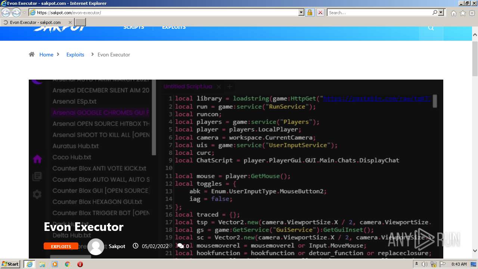Click the site search icon in header
Viewport: 478px width, 269px height.
pos(431,28)
